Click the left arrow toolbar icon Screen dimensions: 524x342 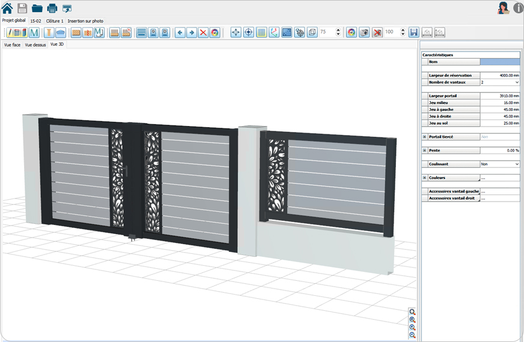180,32
